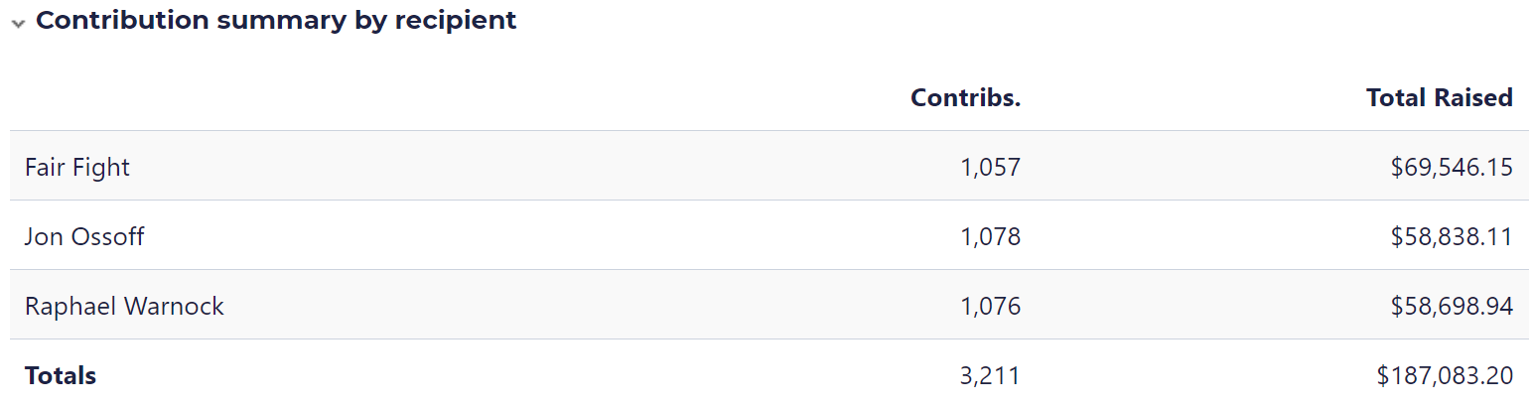Select the Jon Ossoff recipient name
Image resolution: width=1531 pixels, height=407 pixels.
(x=84, y=236)
